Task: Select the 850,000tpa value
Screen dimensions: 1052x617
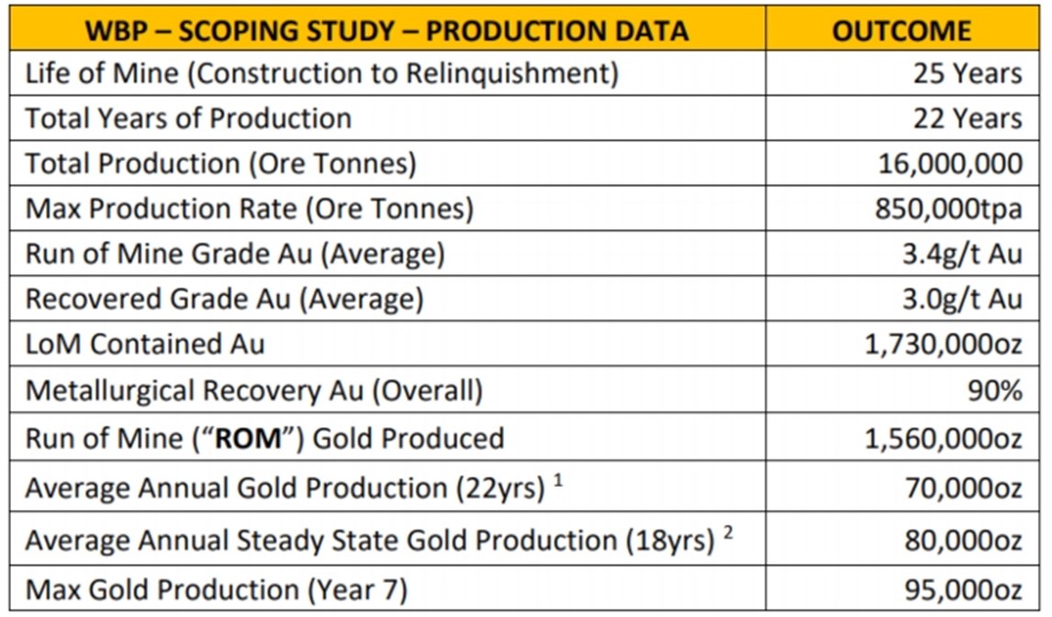Action: (x=948, y=209)
